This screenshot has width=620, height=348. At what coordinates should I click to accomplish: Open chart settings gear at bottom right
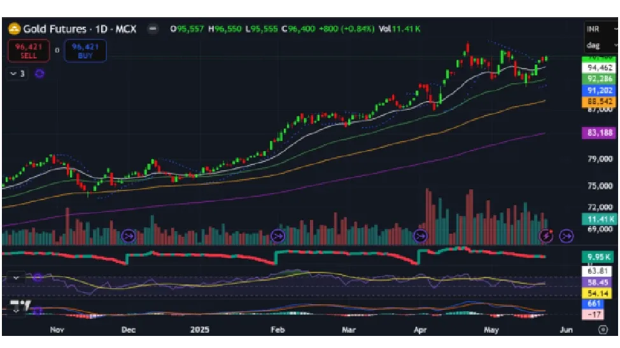point(602,330)
